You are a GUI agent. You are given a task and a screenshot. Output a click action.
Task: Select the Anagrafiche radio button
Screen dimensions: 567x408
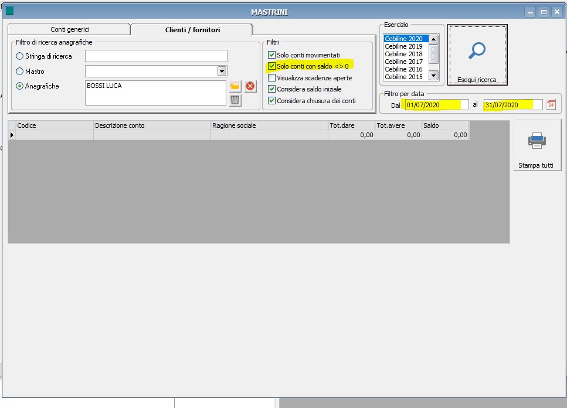click(19, 86)
